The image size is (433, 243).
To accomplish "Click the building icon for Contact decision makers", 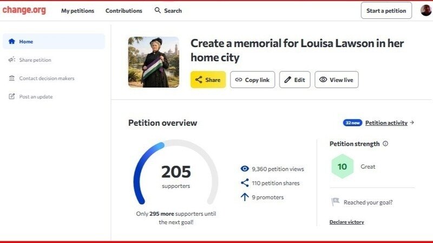I will pyautogui.click(x=11, y=78).
